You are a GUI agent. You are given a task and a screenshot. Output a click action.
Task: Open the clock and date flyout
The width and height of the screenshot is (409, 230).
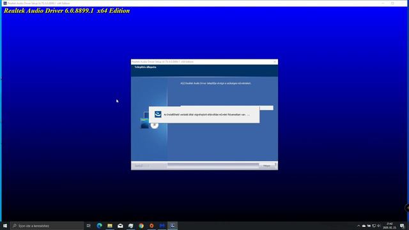click(x=389, y=226)
